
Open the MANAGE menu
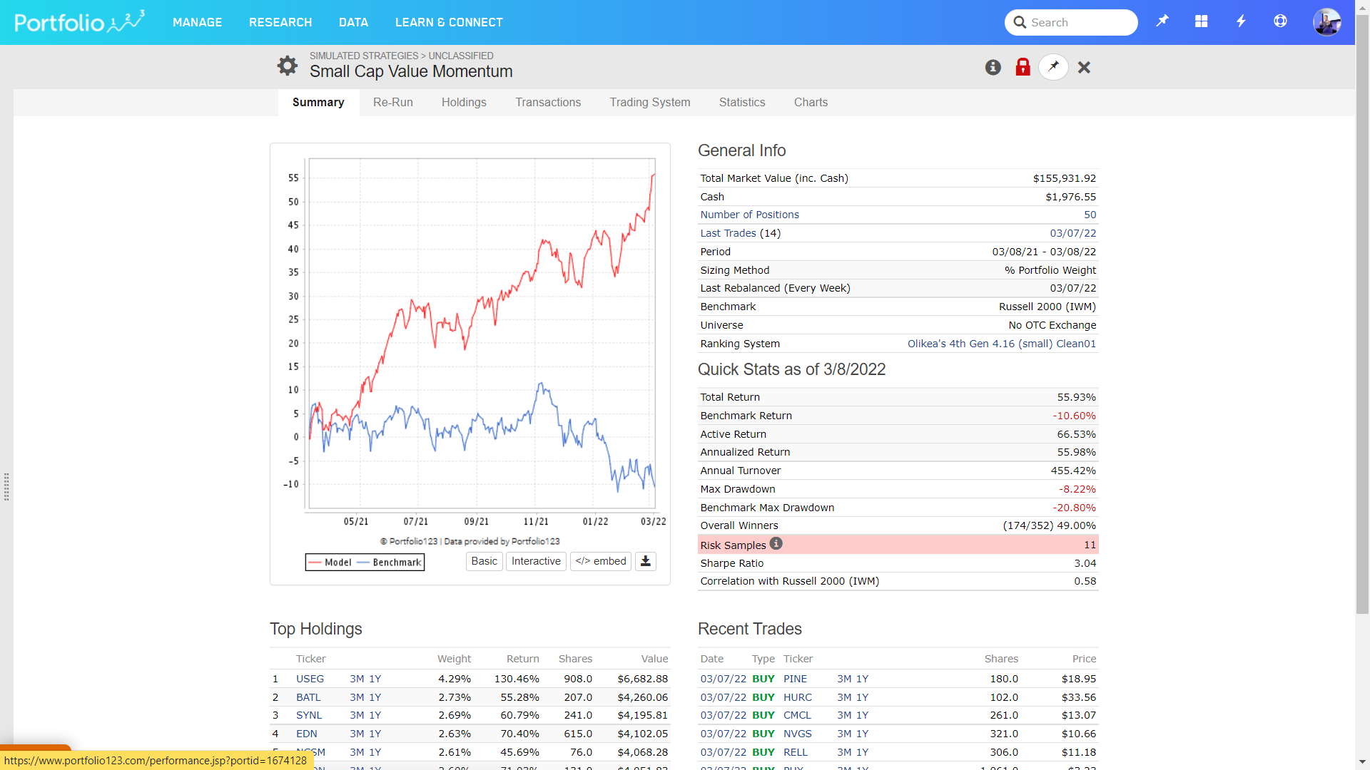197,22
